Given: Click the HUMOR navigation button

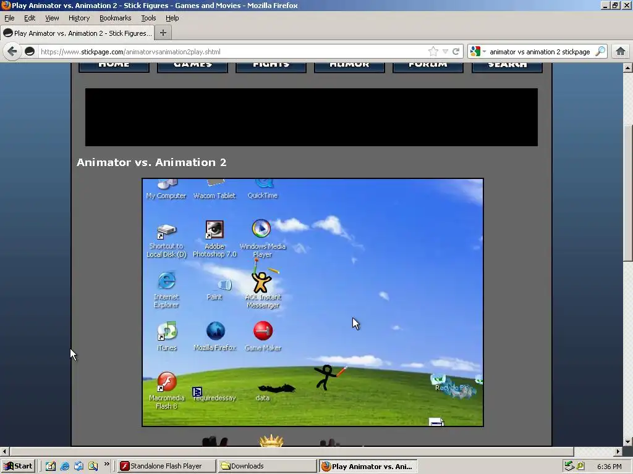Looking at the screenshot, I should pos(349,67).
